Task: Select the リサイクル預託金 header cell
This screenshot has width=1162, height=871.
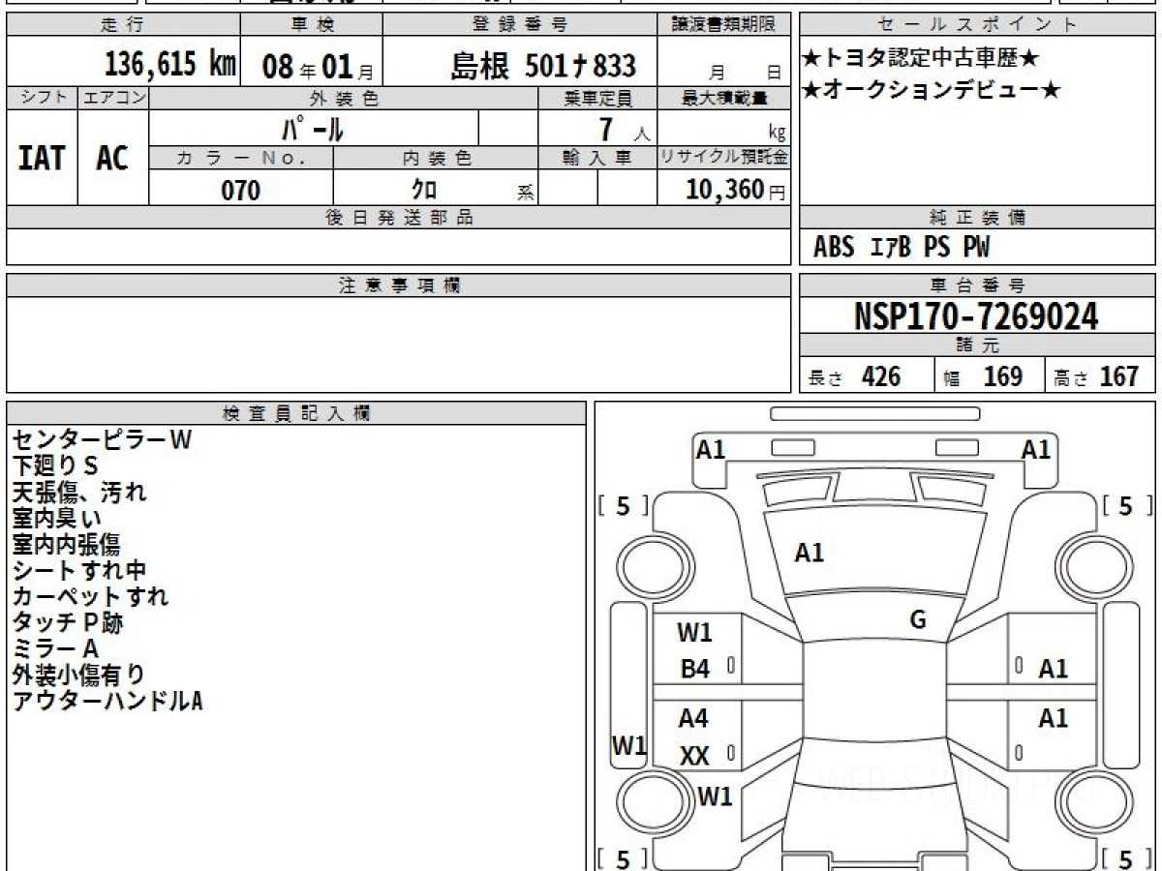Action: [x=724, y=158]
